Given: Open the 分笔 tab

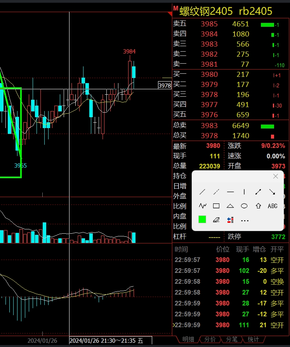Looking at the screenshot, I should 232,339.
